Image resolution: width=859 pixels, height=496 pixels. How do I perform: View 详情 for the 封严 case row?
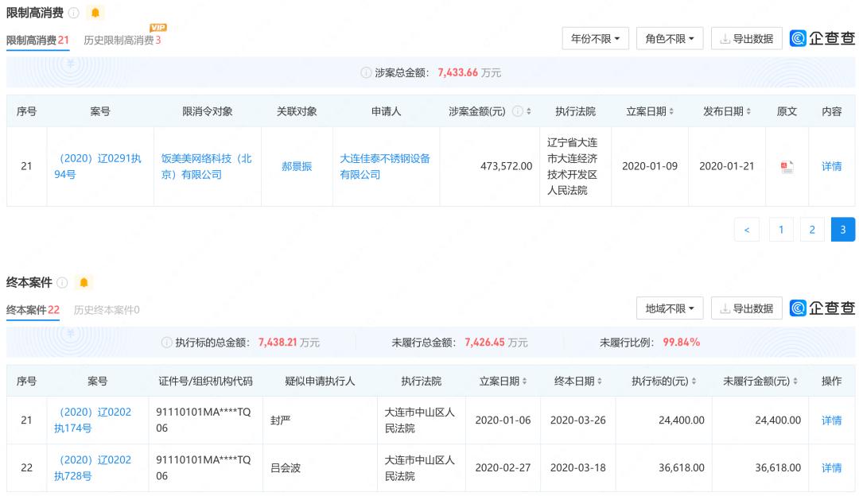pos(831,420)
